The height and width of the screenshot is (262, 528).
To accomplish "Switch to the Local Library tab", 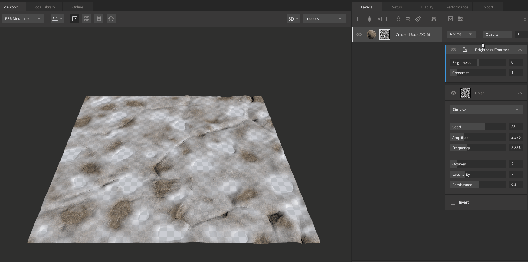I will click(x=44, y=7).
